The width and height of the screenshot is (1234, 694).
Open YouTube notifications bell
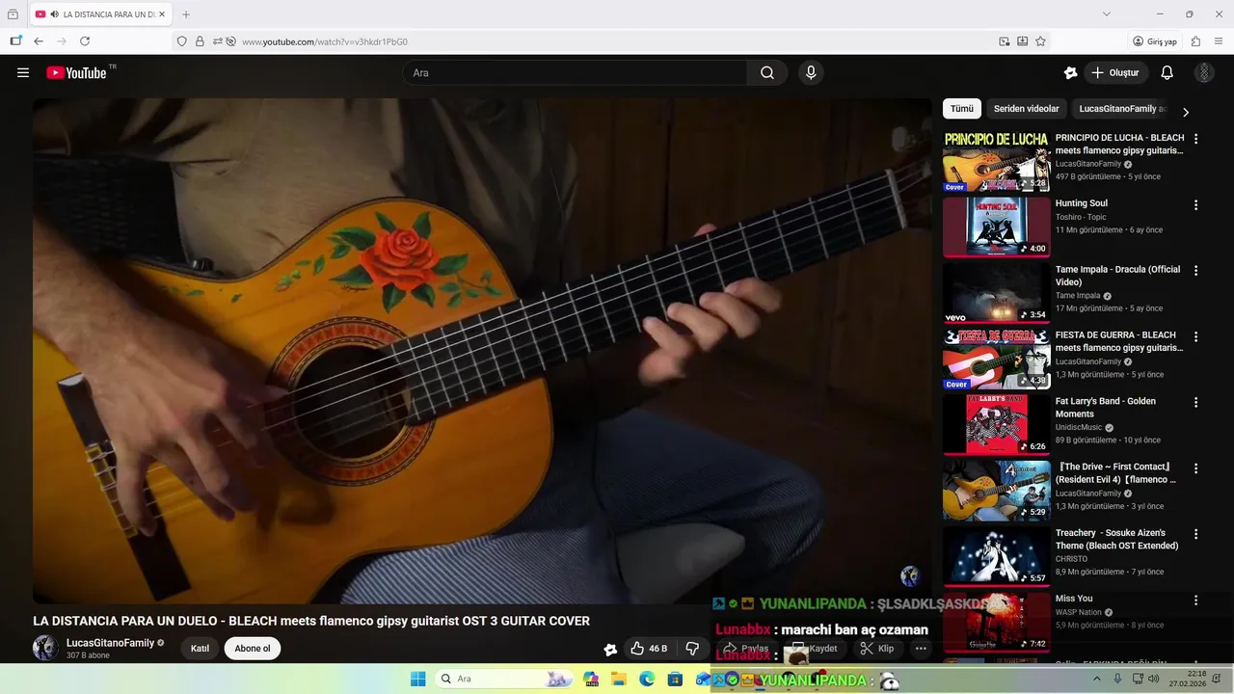pos(1167,72)
